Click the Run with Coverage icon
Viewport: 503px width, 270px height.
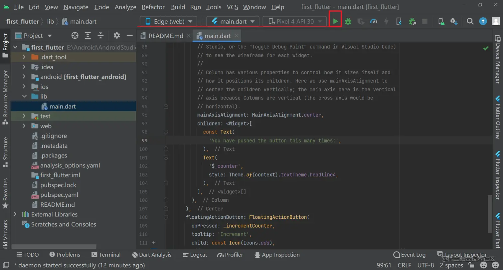tap(361, 22)
